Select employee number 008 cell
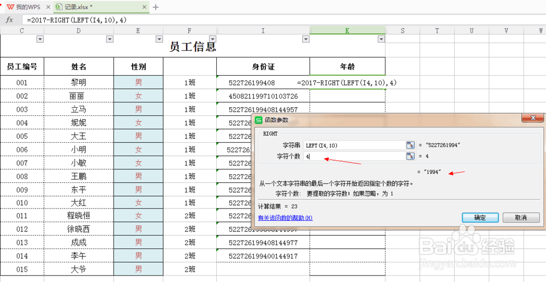Image resolution: width=546 pixels, height=282 pixels. (x=22, y=176)
